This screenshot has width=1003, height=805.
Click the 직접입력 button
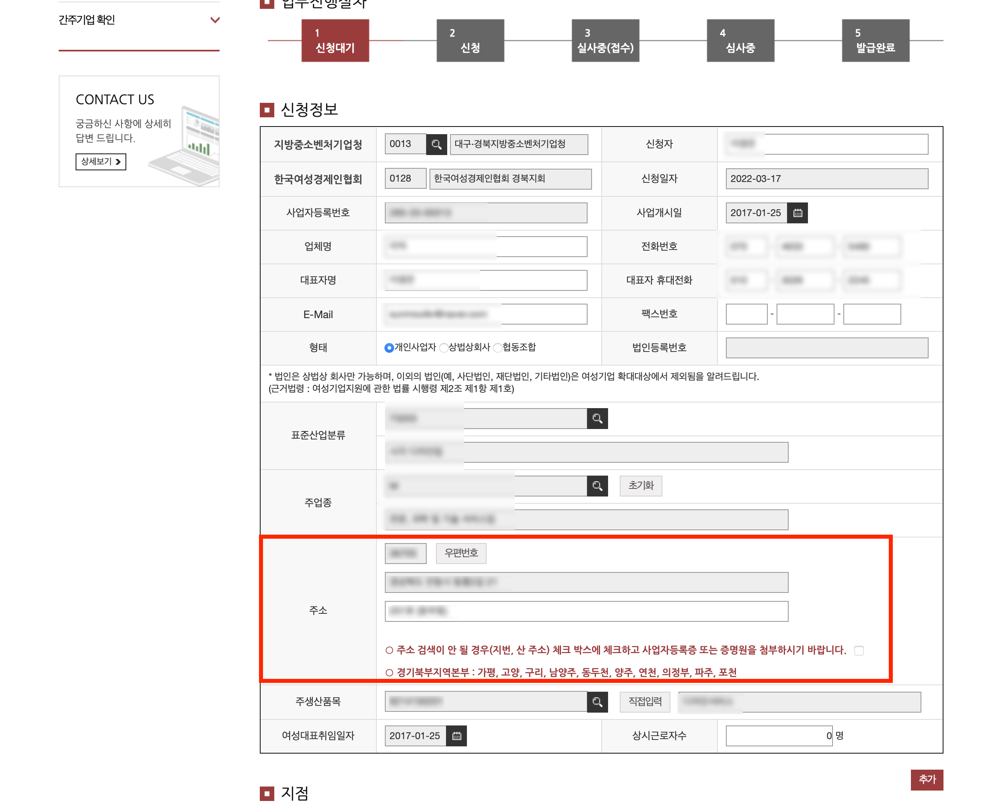(x=645, y=701)
